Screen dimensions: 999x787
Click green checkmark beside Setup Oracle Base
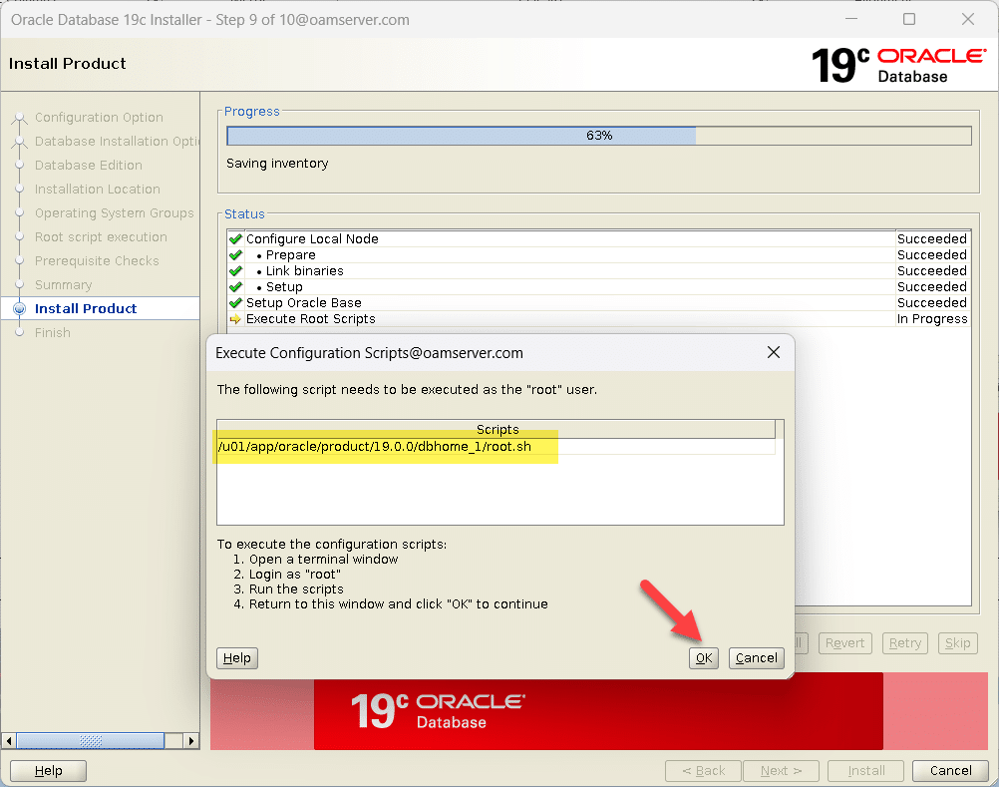tap(235, 302)
